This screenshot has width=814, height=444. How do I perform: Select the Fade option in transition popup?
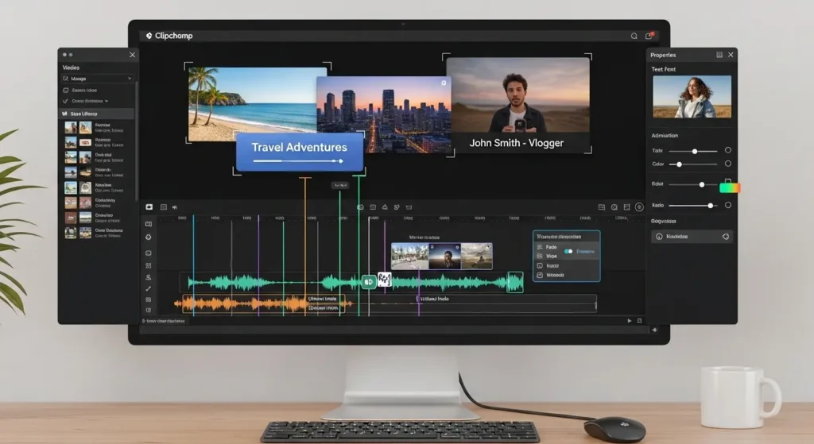pos(551,247)
